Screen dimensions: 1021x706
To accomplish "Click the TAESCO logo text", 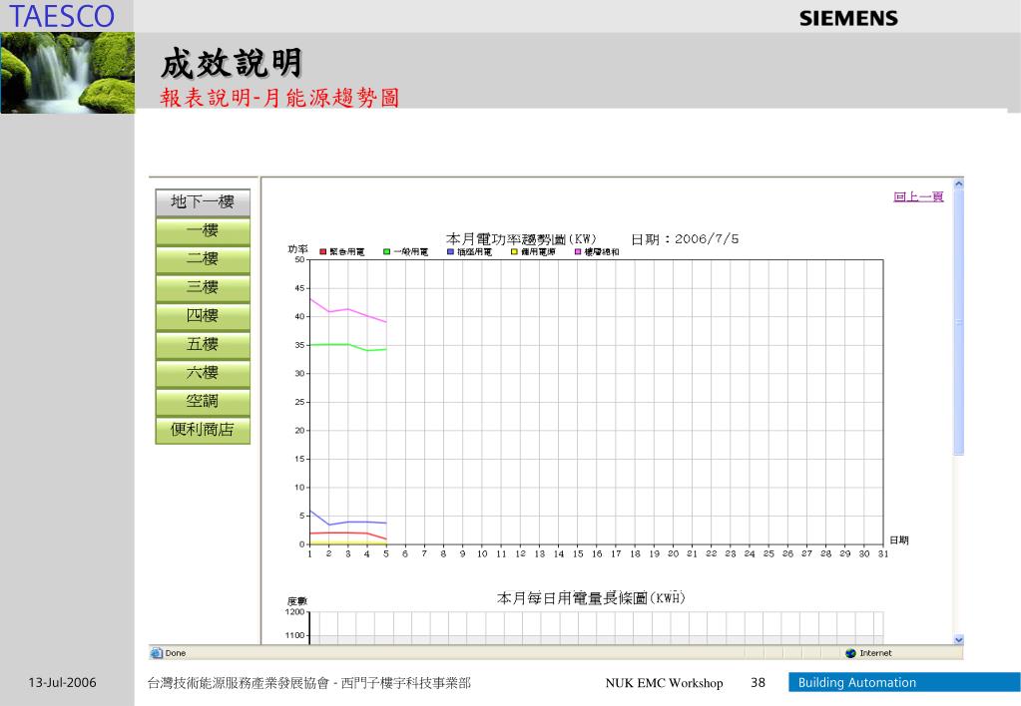I will [61, 16].
